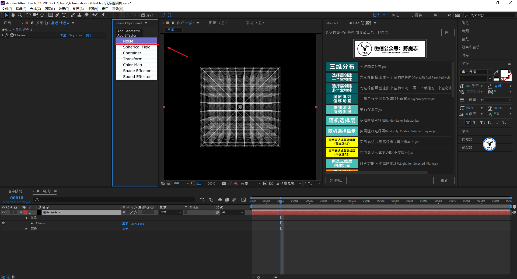Toggle faux bold in Character panel
The width and height of the screenshot is (517, 279).
pos(468,122)
